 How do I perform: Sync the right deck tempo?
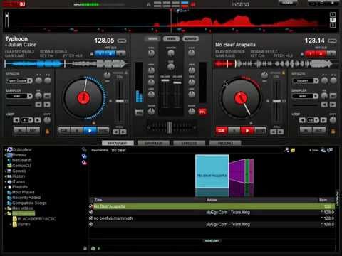point(260,131)
